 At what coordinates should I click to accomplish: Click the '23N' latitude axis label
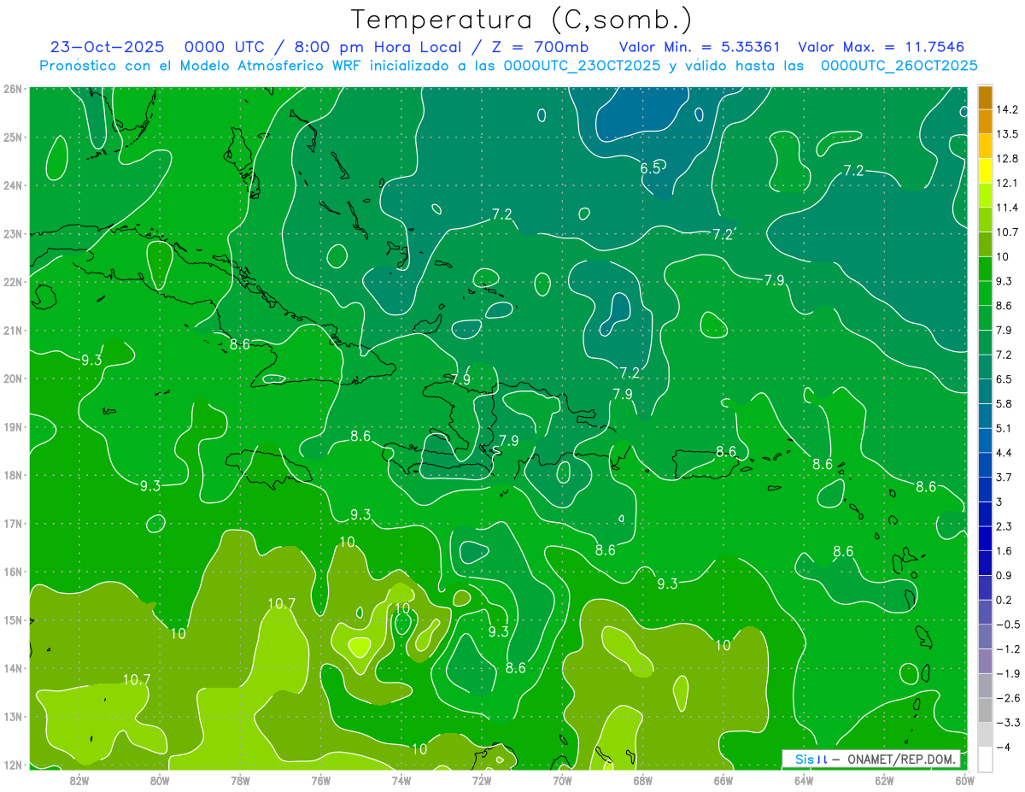[x=13, y=233]
